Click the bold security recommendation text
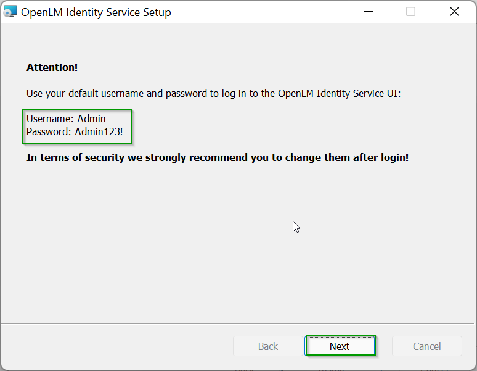477x371 pixels. click(x=218, y=157)
